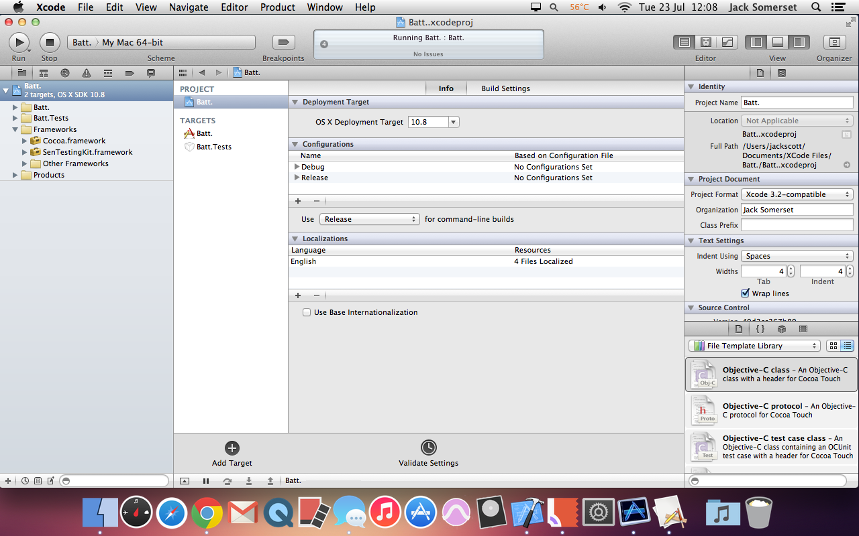
Task: Show the Quick Help inspector icon
Action: point(782,72)
